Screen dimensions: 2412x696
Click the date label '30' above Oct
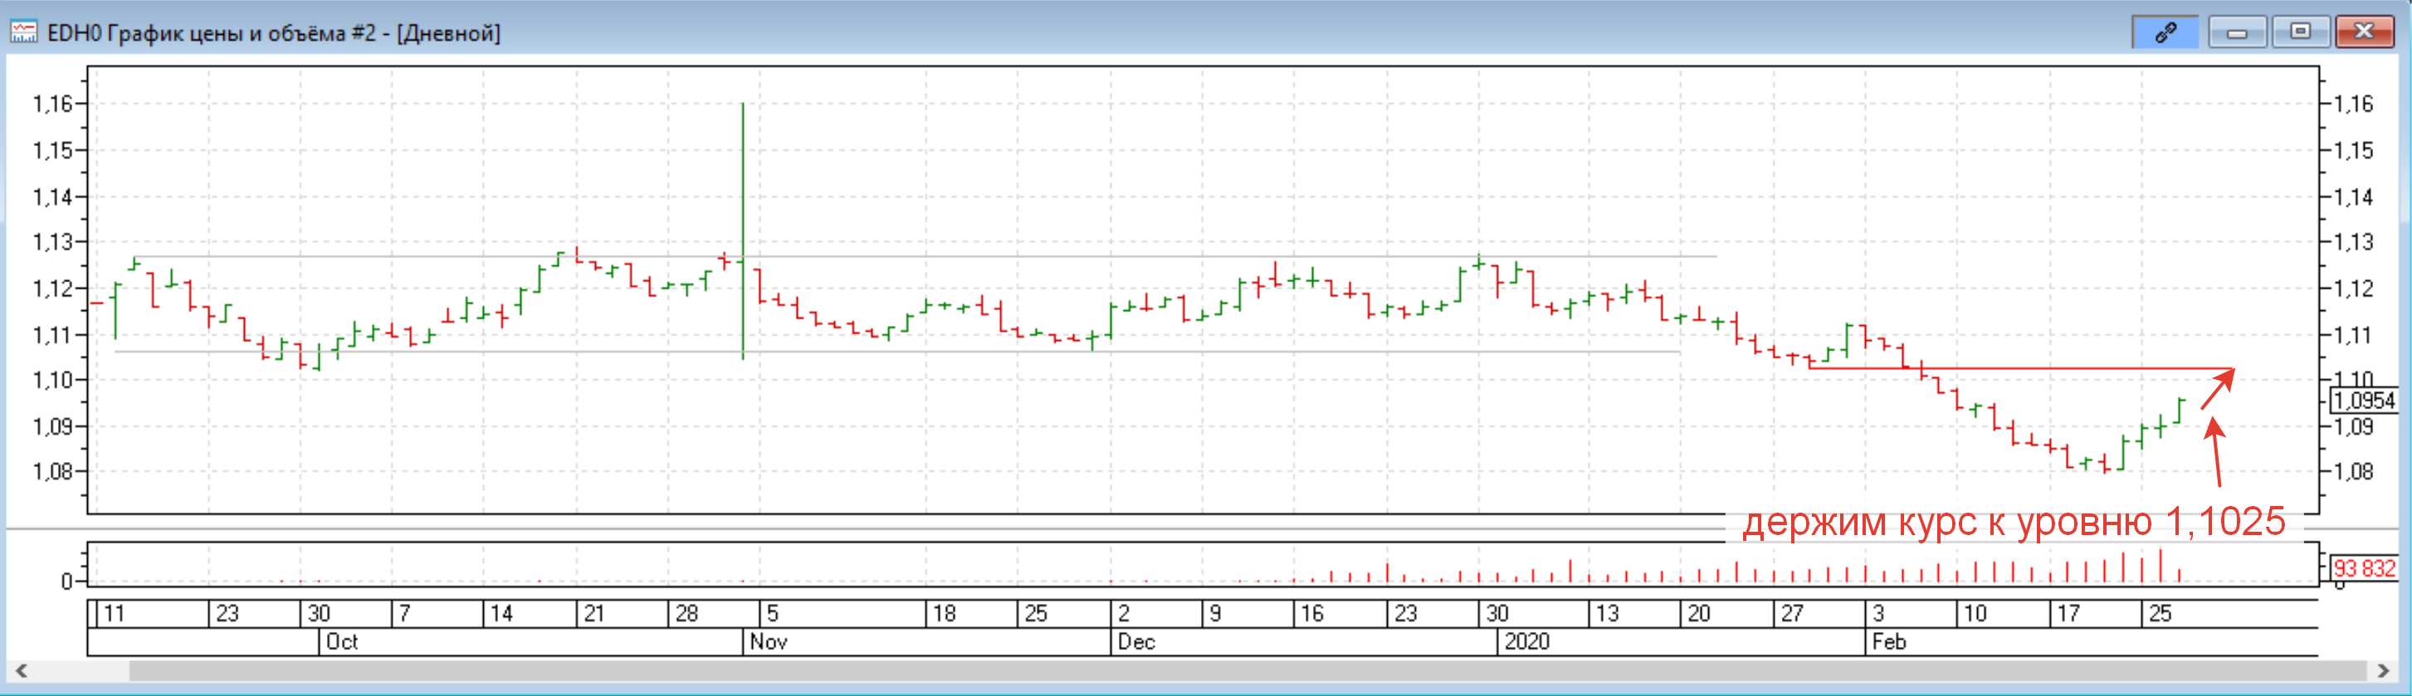[x=320, y=614]
